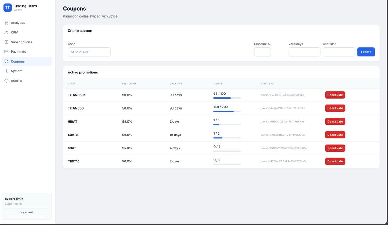Image resolution: width=388 pixels, height=225 pixels.
Task: Click the CRM people icon
Action: pyautogui.click(x=6, y=32)
